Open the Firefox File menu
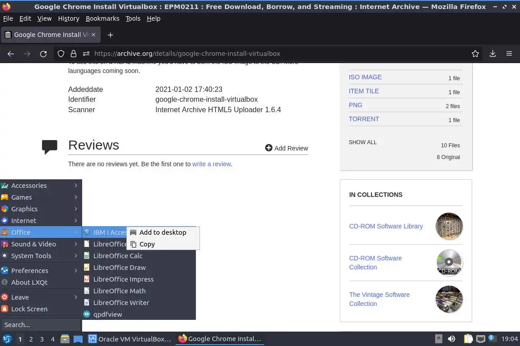 (x=8, y=18)
